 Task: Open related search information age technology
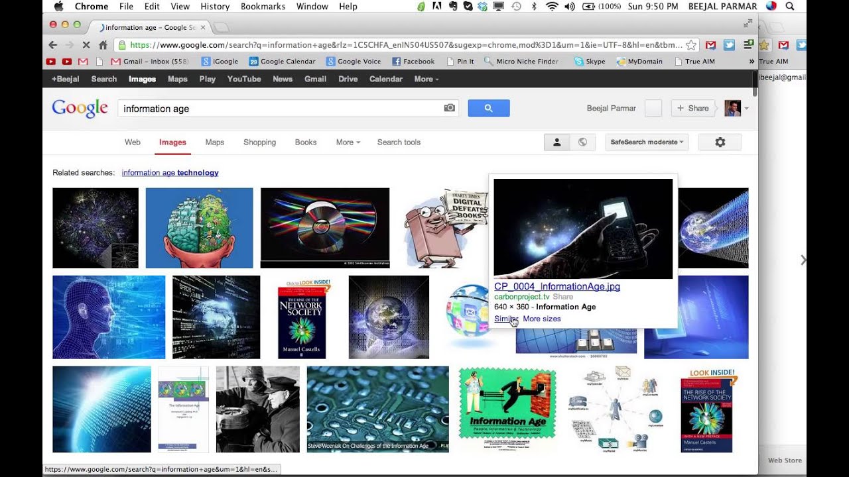click(170, 172)
